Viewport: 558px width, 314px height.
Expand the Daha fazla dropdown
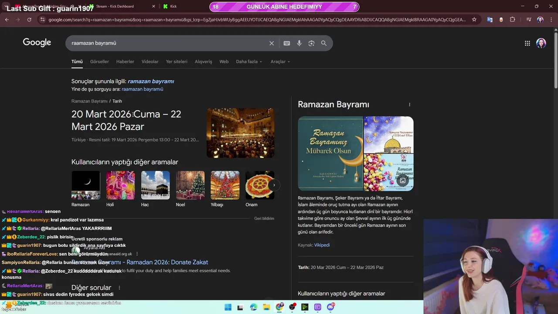click(249, 61)
